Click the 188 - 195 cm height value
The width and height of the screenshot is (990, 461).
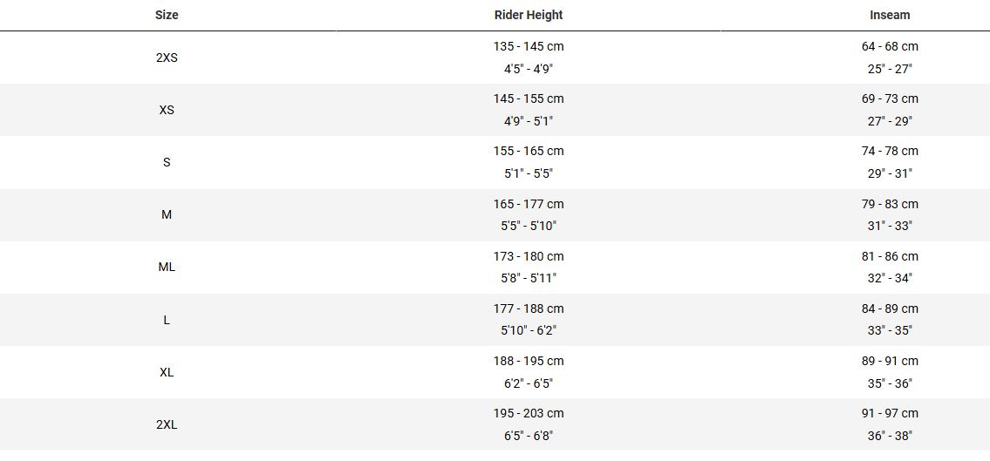[529, 361]
